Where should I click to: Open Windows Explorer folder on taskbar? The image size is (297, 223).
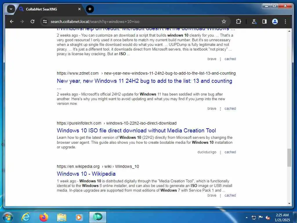[62, 217]
